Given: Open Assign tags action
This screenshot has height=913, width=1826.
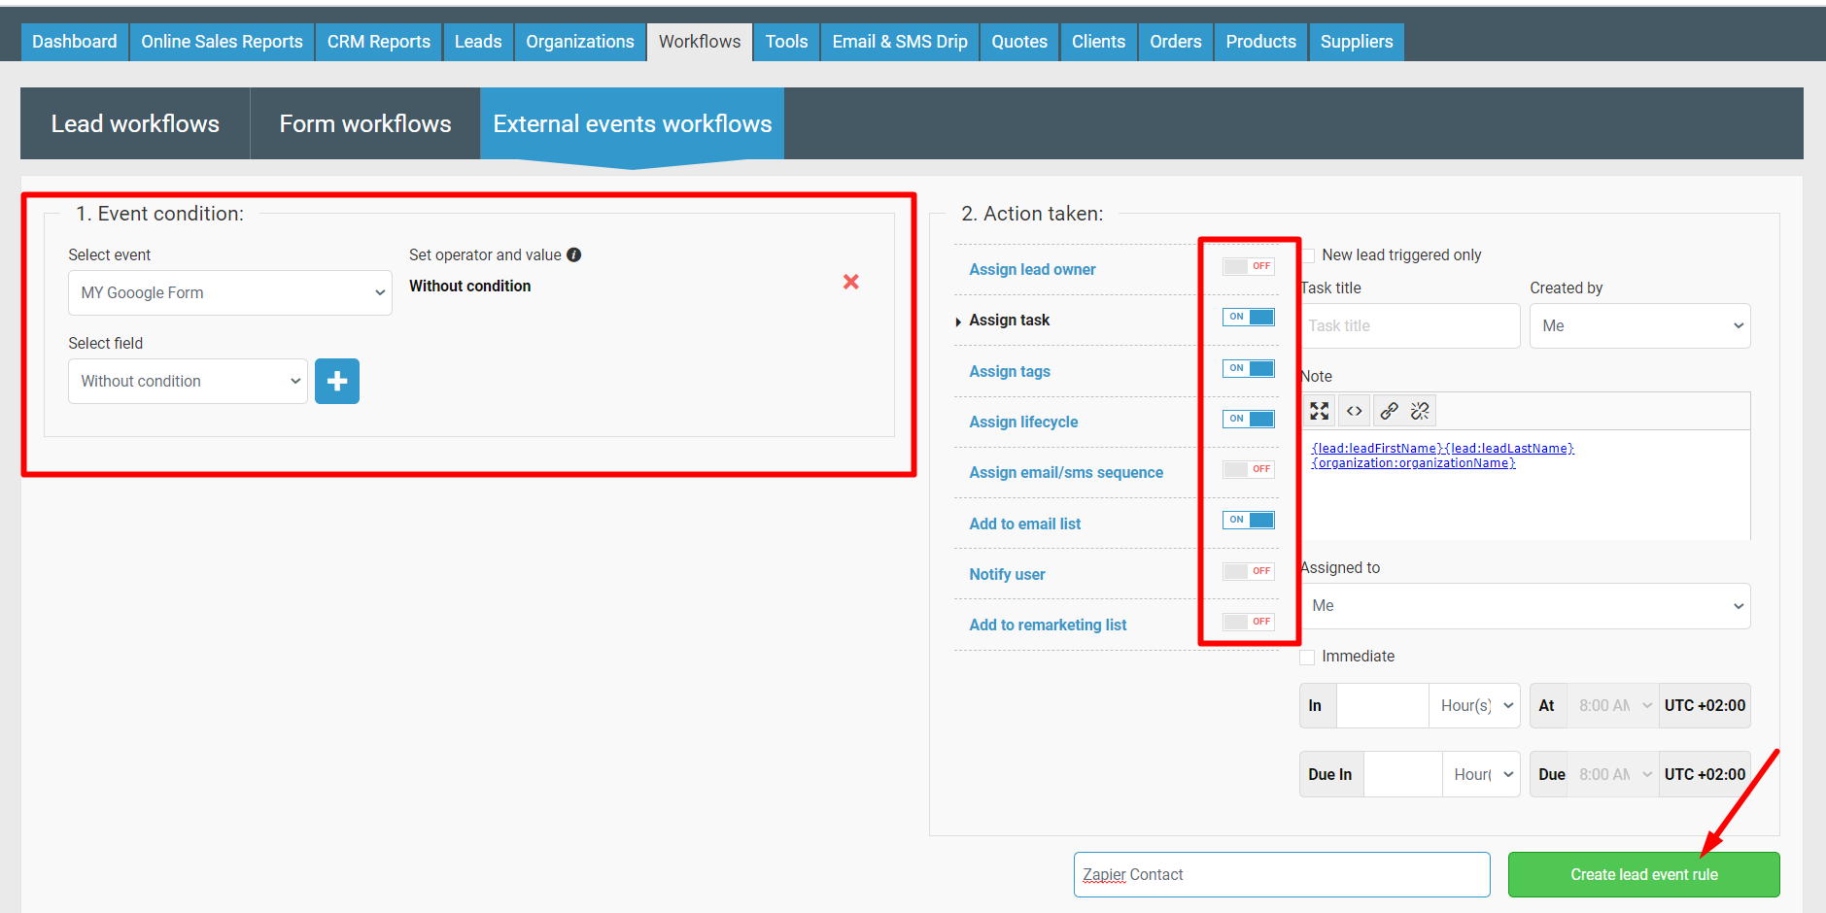Looking at the screenshot, I should click(1010, 371).
